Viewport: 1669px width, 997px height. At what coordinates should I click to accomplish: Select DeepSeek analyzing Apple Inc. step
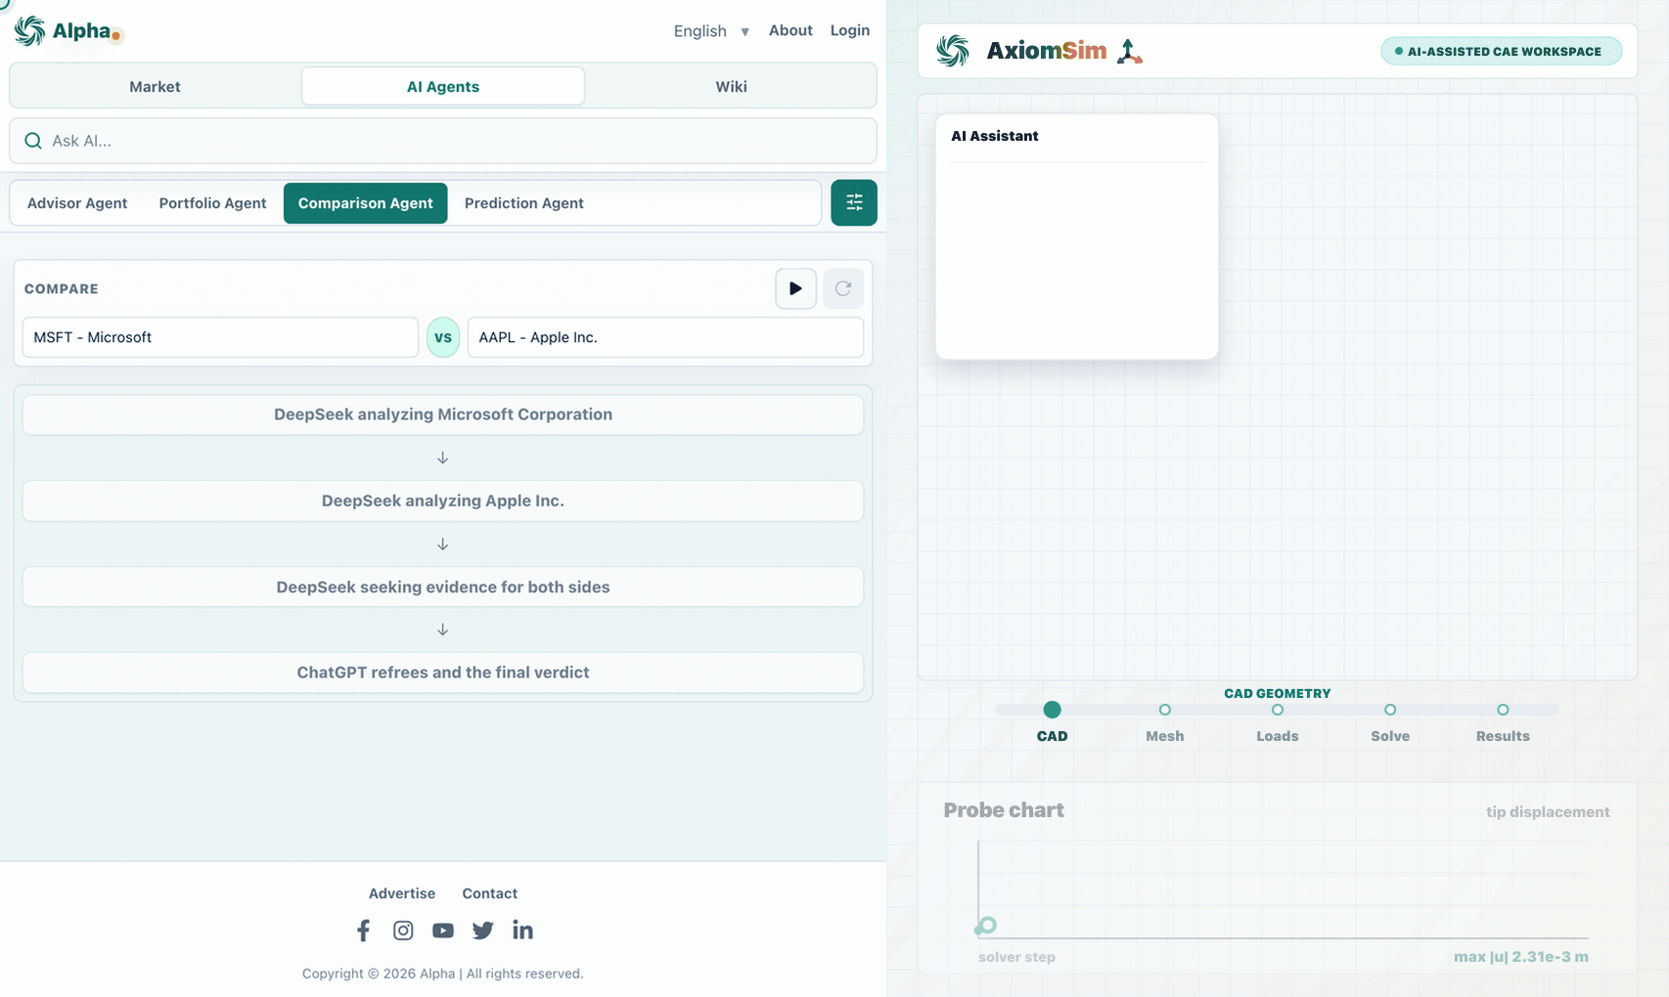point(443,500)
